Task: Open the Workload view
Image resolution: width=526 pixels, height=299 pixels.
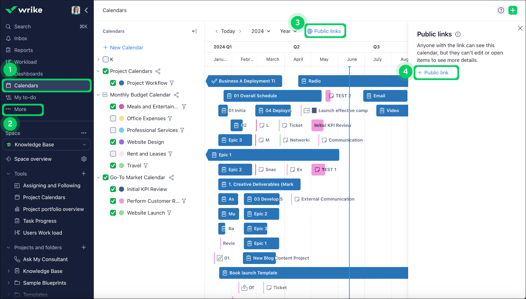Action: (25, 62)
